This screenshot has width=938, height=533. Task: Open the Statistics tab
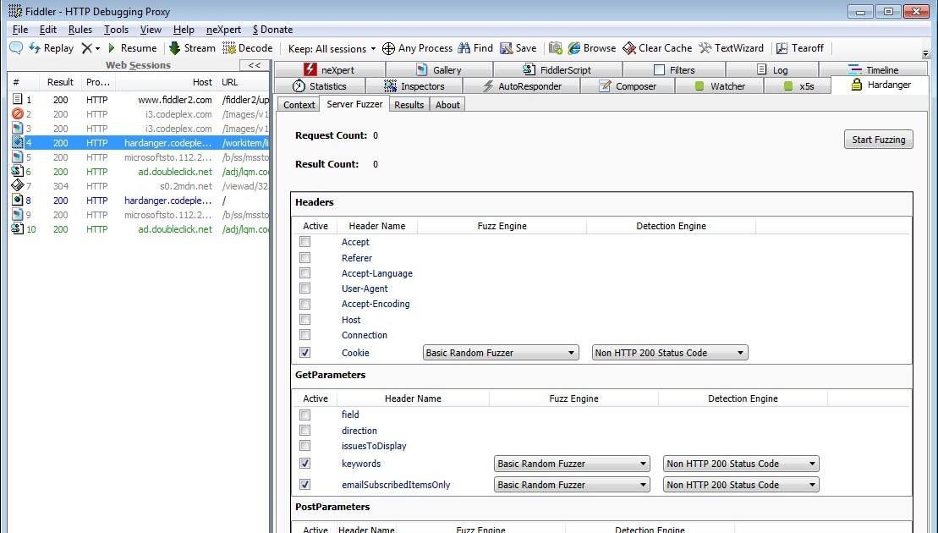[320, 85]
